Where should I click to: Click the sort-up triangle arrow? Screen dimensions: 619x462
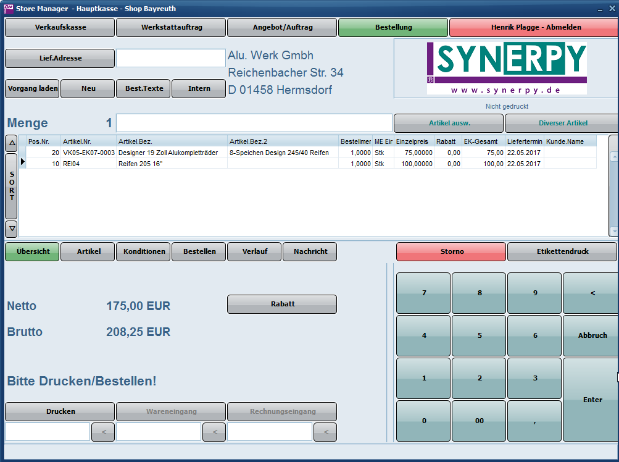(x=12, y=144)
